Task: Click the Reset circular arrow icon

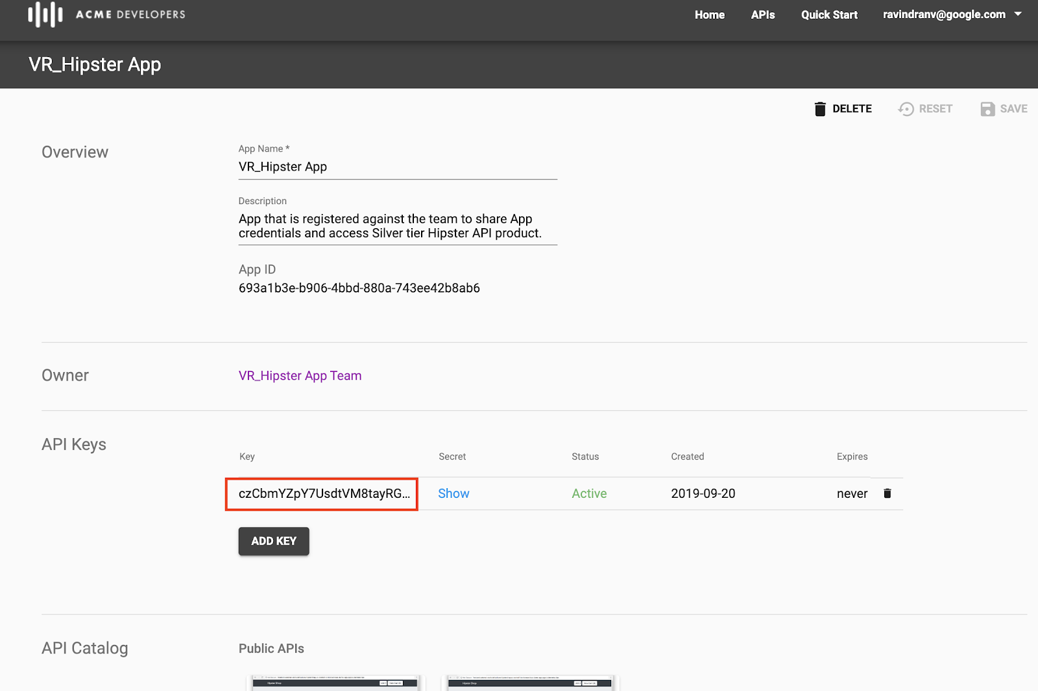Action: (906, 109)
